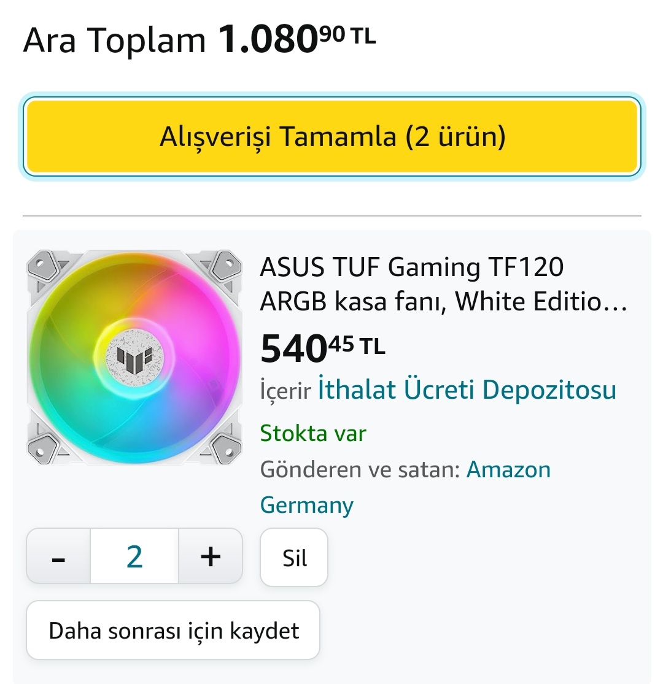Viewport: 663px width, 684px height.
Task: Open the Amazon seller link
Action: pos(508,470)
